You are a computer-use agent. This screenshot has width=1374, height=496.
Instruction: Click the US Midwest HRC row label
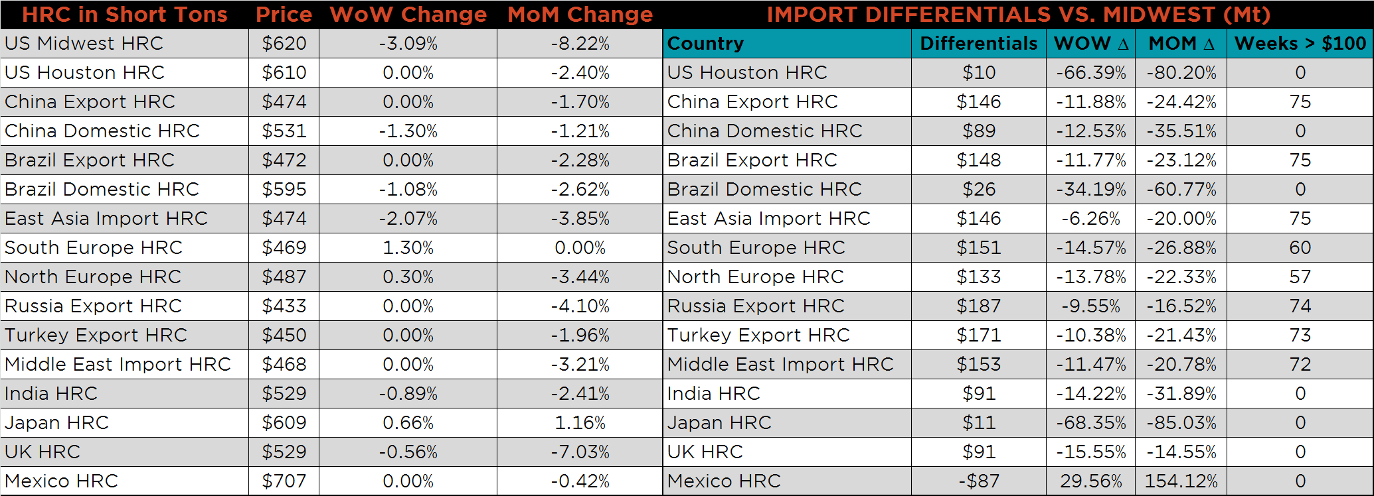pos(84,44)
